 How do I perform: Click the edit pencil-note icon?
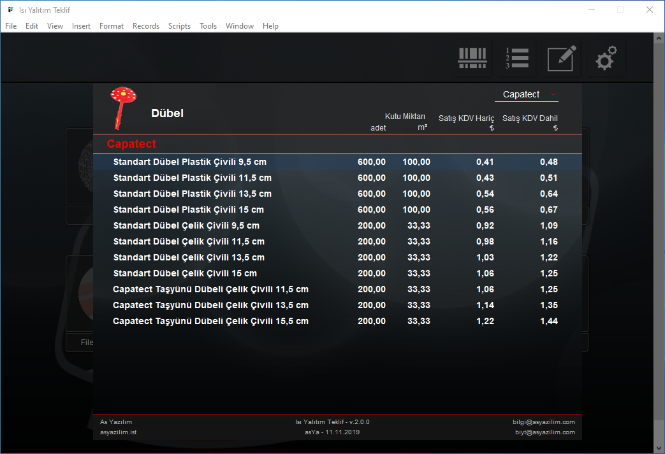coord(562,58)
